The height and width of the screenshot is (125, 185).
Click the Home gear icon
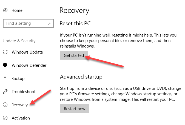tap(5, 10)
